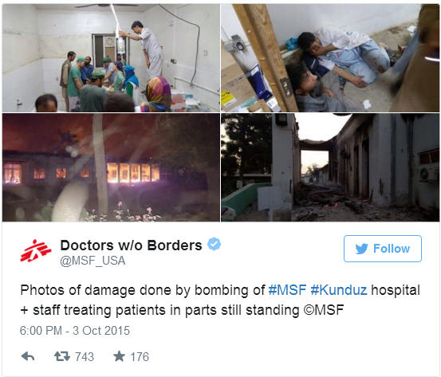
Task: Open photo of destroyed hospital corridor
Action: [x=330, y=167]
